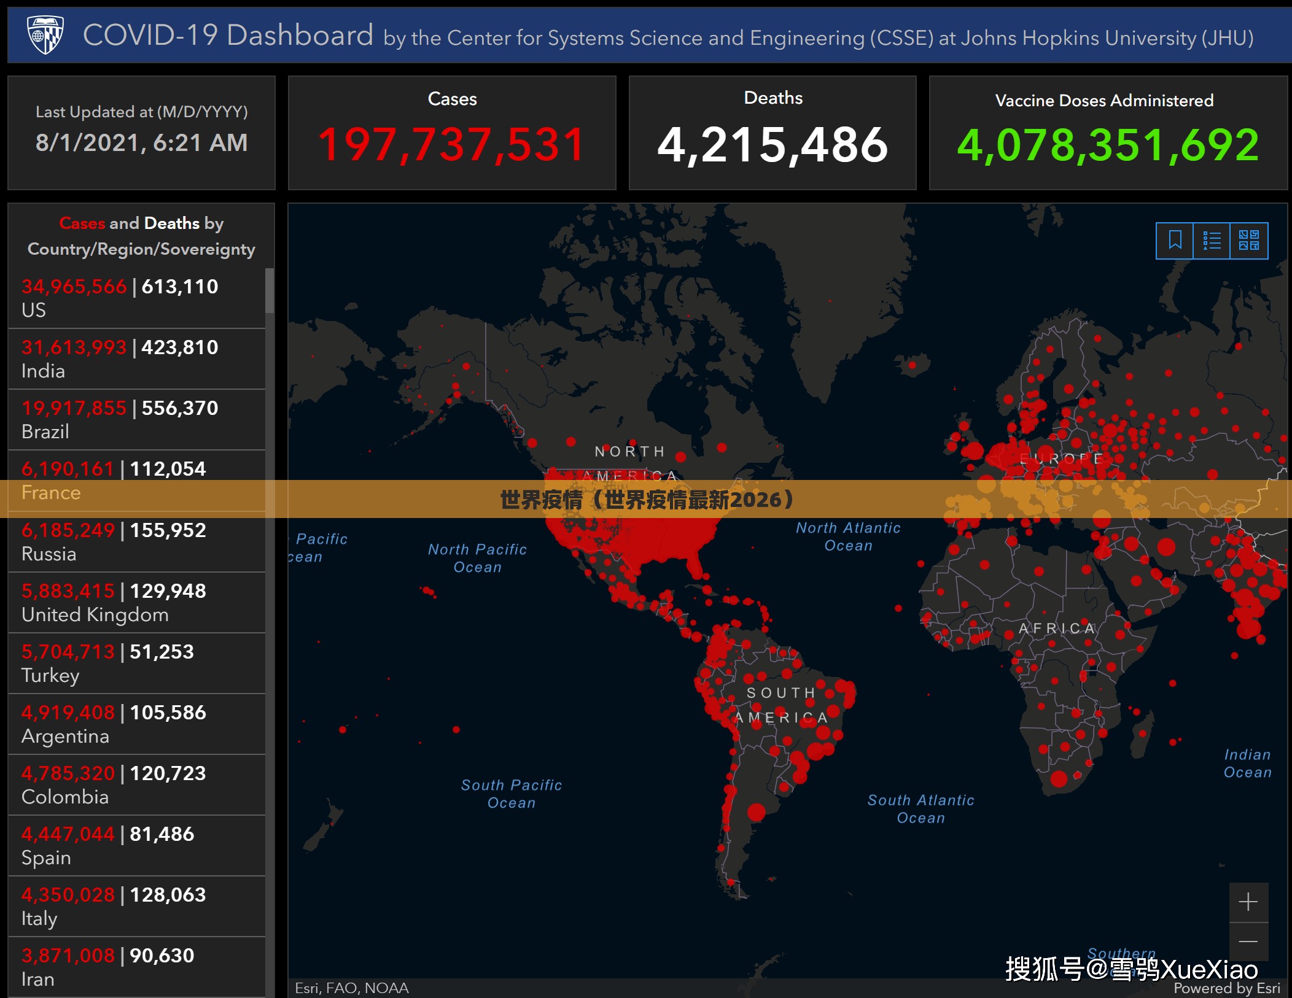1292x998 pixels.
Task: Show the map legend list icon
Action: click(1212, 240)
